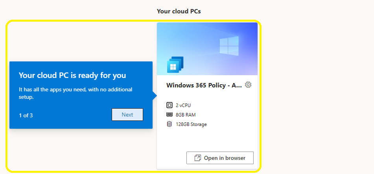Click the Windows 365 stacked app icon

(175, 65)
